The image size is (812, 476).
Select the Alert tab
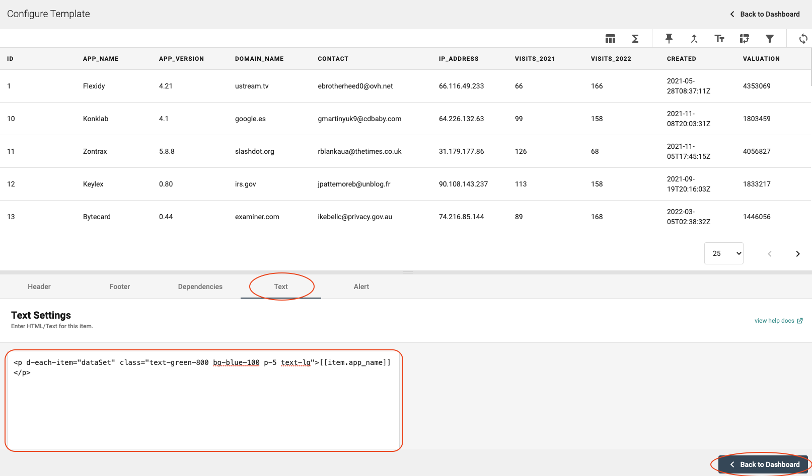point(361,287)
